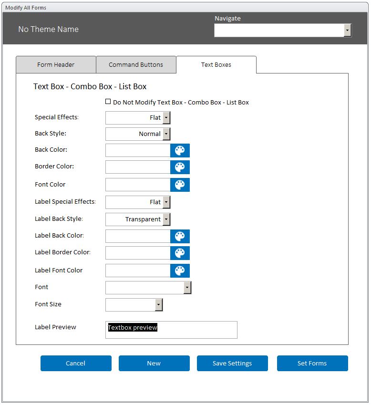Open the Label Special Effects dropdown
Screen dimensions: 371x406
(x=166, y=202)
